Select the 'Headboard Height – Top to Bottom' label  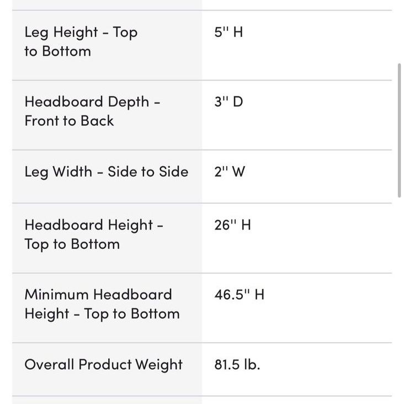[x=94, y=235]
